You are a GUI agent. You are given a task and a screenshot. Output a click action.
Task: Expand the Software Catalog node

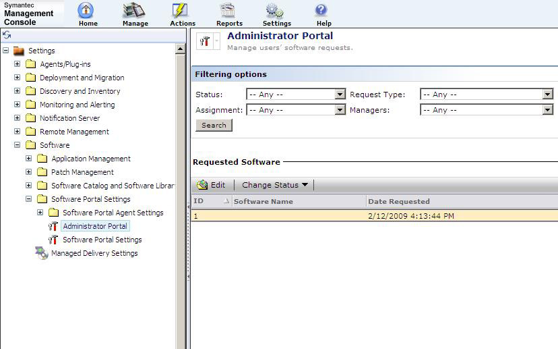[28, 186]
